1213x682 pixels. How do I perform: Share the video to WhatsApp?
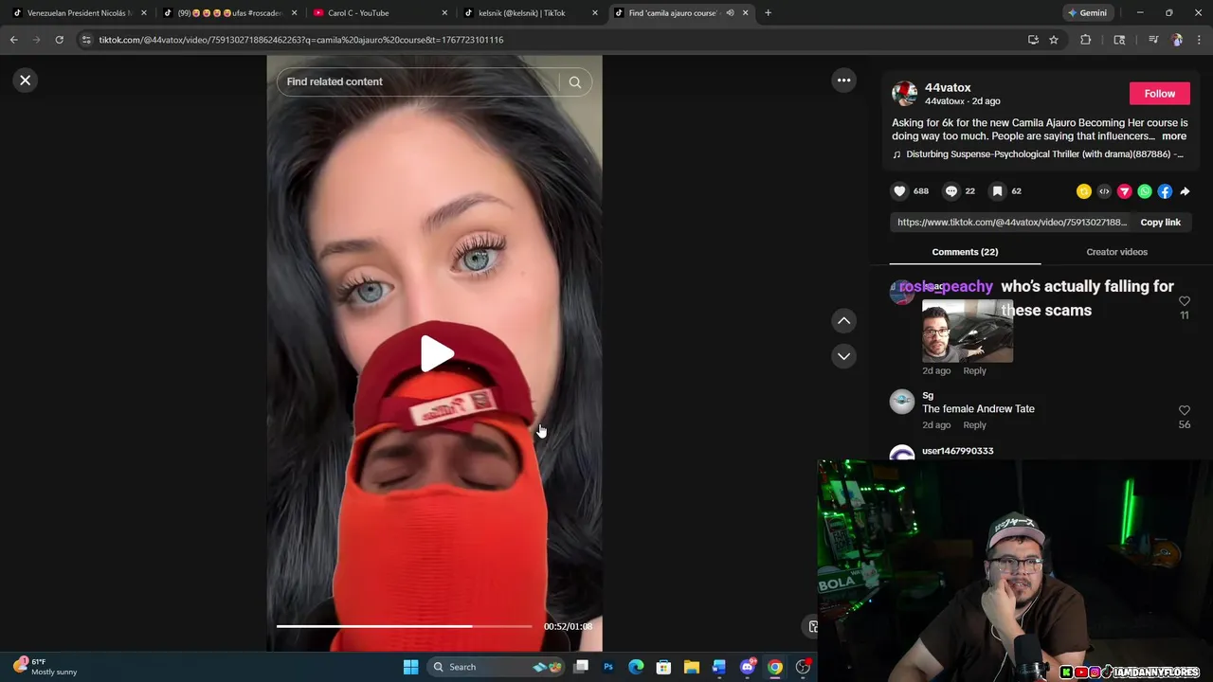point(1145,191)
